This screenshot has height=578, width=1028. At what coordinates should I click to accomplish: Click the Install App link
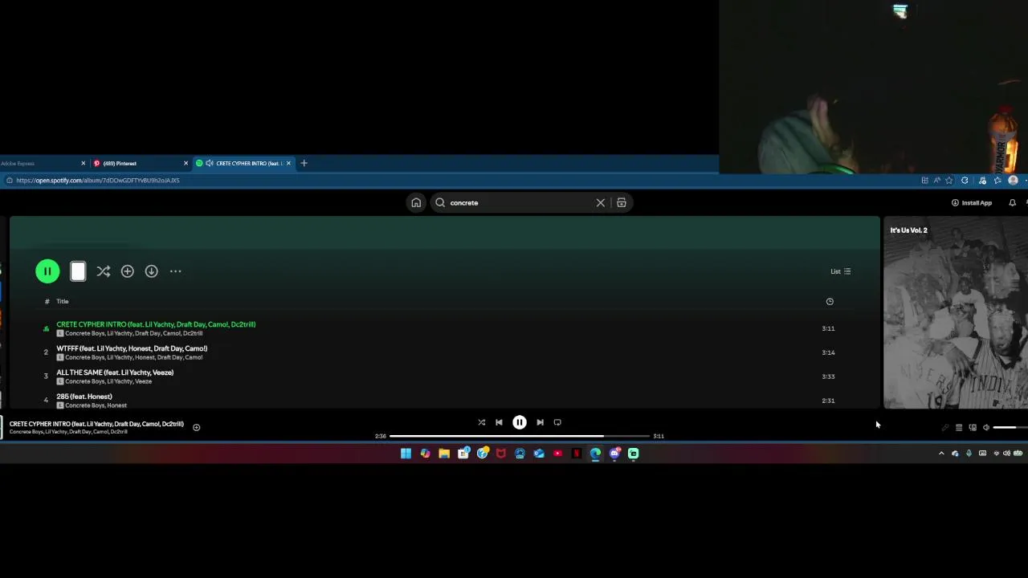[x=972, y=203]
